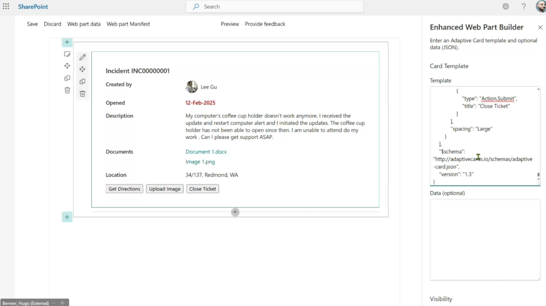Image resolution: width=546 pixels, height=306 pixels.
Task: Open the SharePoint app launcher waffle
Action: [6, 6]
